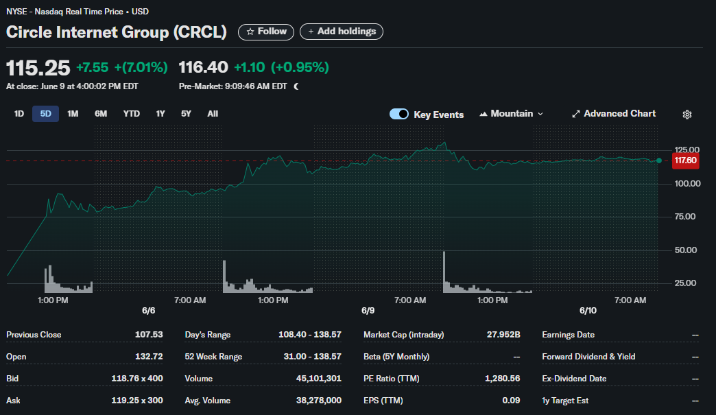Click the PE Ratio value 1,280.56
This screenshot has height=415, width=716.
pyautogui.click(x=502, y=379)
